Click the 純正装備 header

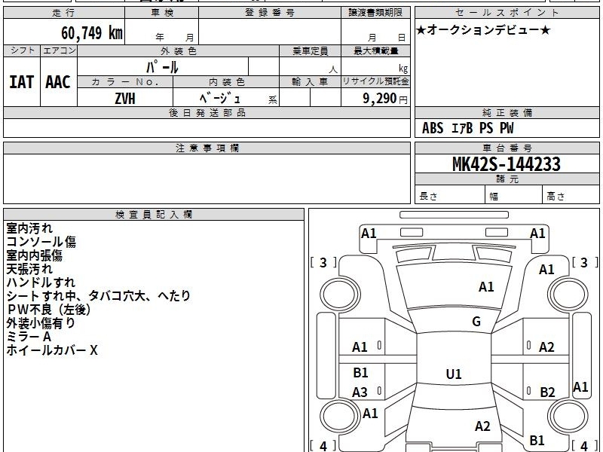[x=507, y=113]
